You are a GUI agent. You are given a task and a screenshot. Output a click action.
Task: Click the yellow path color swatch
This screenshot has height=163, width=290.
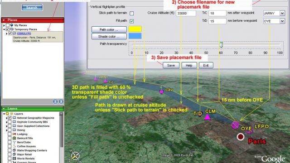coord(135,29)
